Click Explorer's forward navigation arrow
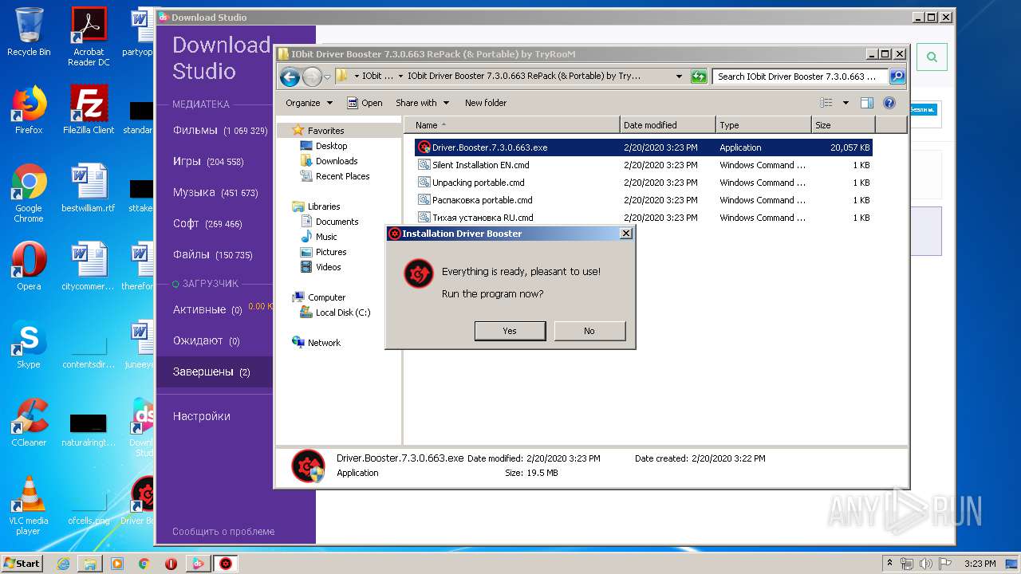The width and height of the screenshot is (1021, 574). pyautogui.click(x=312, y=77)
